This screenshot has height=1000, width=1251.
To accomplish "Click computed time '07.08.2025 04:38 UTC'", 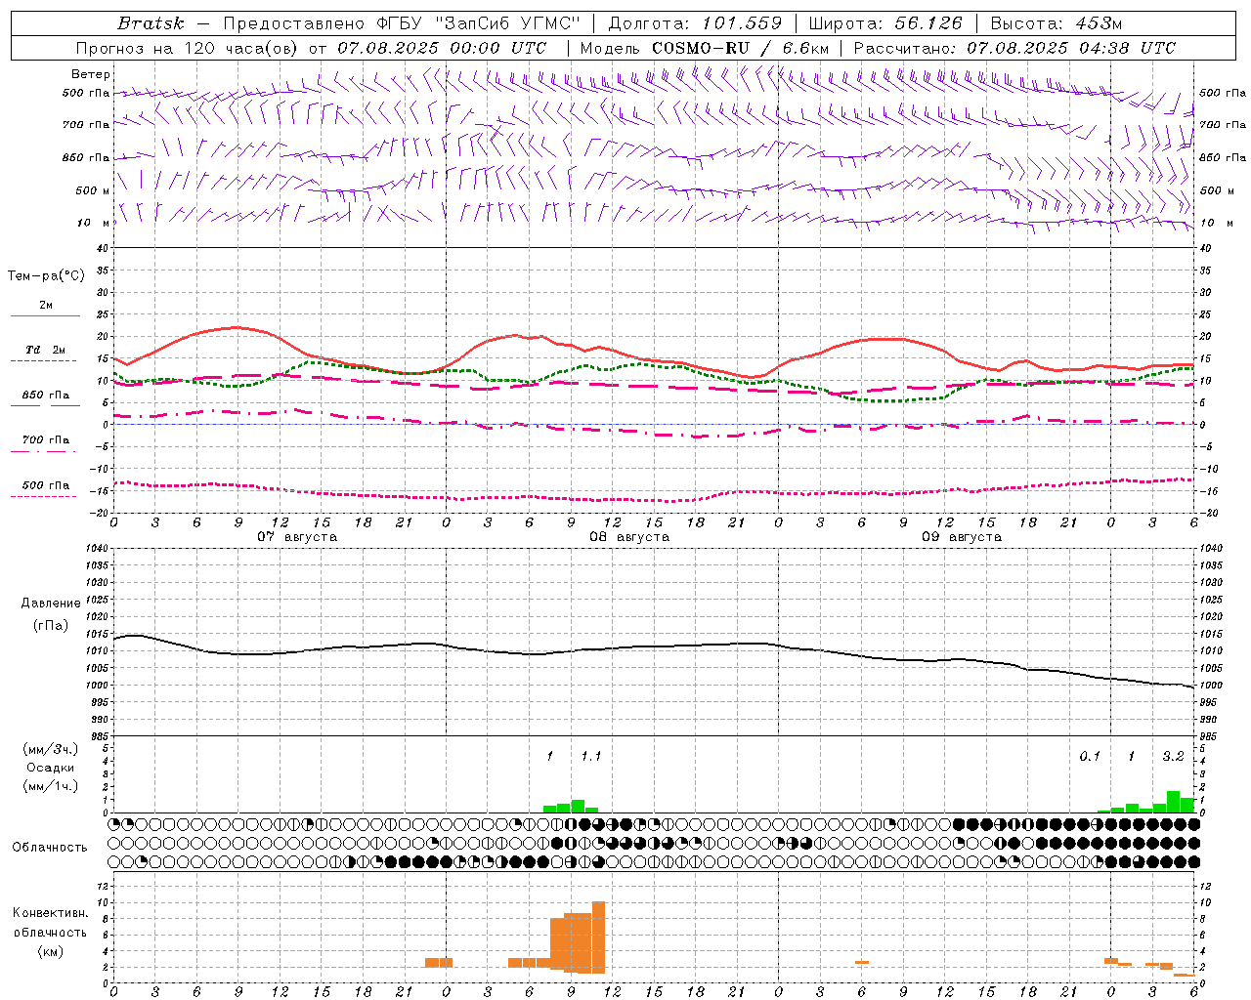I will click(1071, 48).
